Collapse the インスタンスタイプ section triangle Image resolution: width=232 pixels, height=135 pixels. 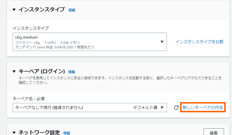pos(14,10)
